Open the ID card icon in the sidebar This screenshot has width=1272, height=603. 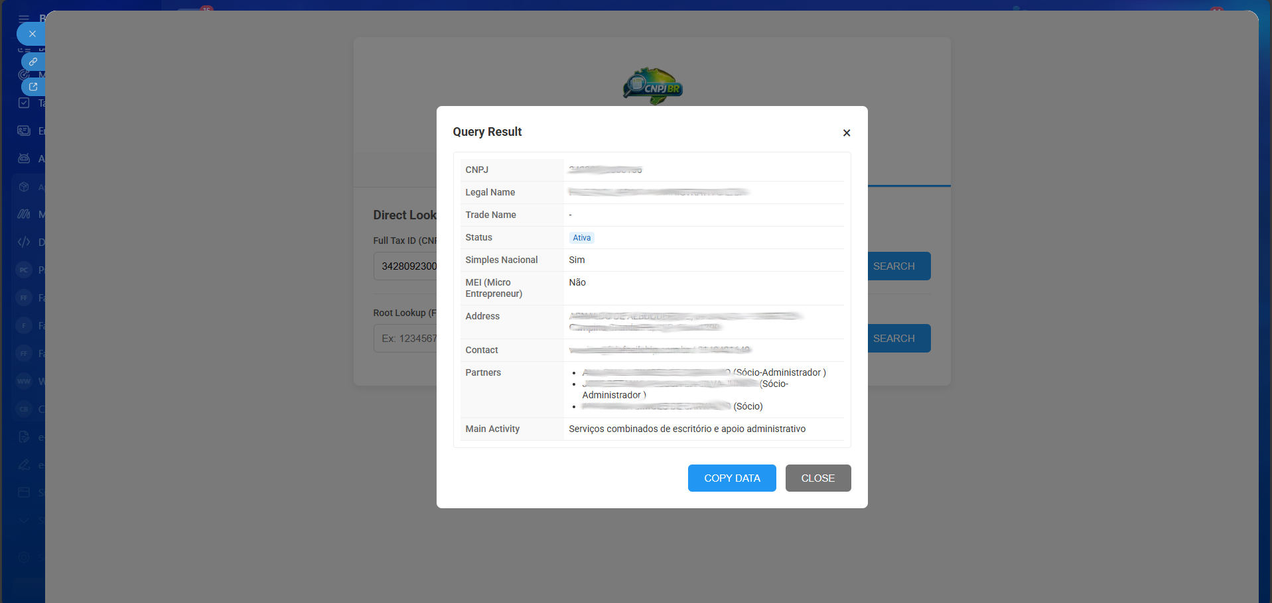point(24,131)
